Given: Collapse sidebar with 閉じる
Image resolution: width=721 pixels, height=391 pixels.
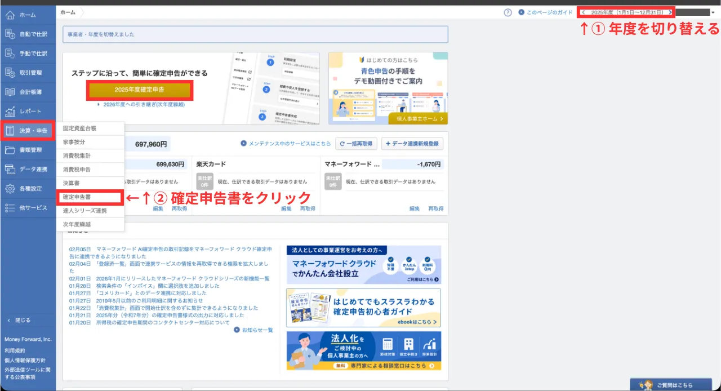Looking at the screenshot, I should 20,320.
